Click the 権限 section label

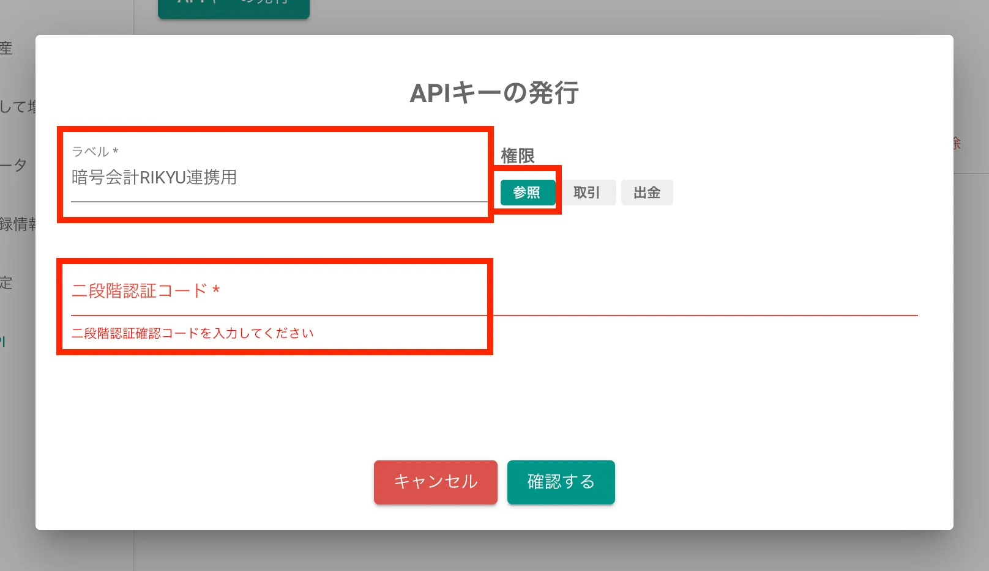pos(518,156)
